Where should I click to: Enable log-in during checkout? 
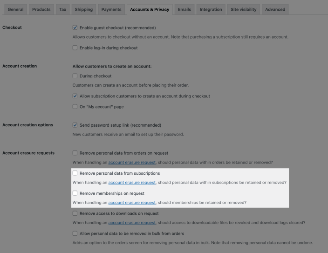pos(75,48)
